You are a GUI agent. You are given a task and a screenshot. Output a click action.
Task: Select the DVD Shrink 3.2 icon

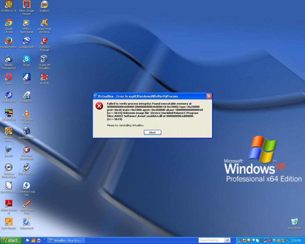click(26, 169)
